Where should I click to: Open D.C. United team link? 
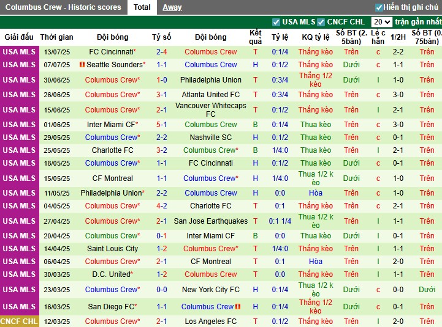coord(112,274)
